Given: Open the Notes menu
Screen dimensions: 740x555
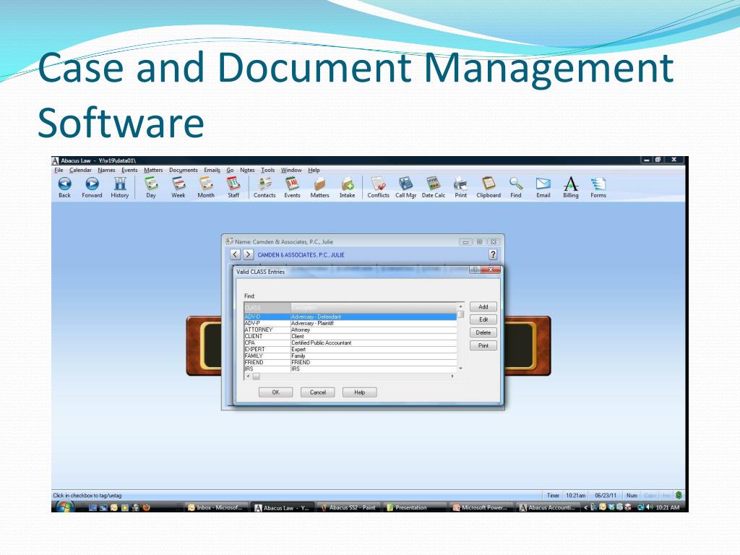Looking at the screenshot, I should [x=247, y=170].
